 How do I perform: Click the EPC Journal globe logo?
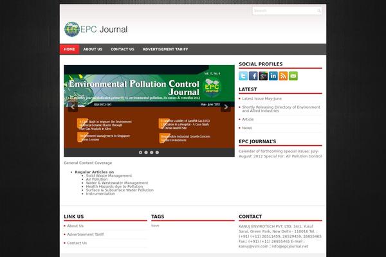pos(72,30)
